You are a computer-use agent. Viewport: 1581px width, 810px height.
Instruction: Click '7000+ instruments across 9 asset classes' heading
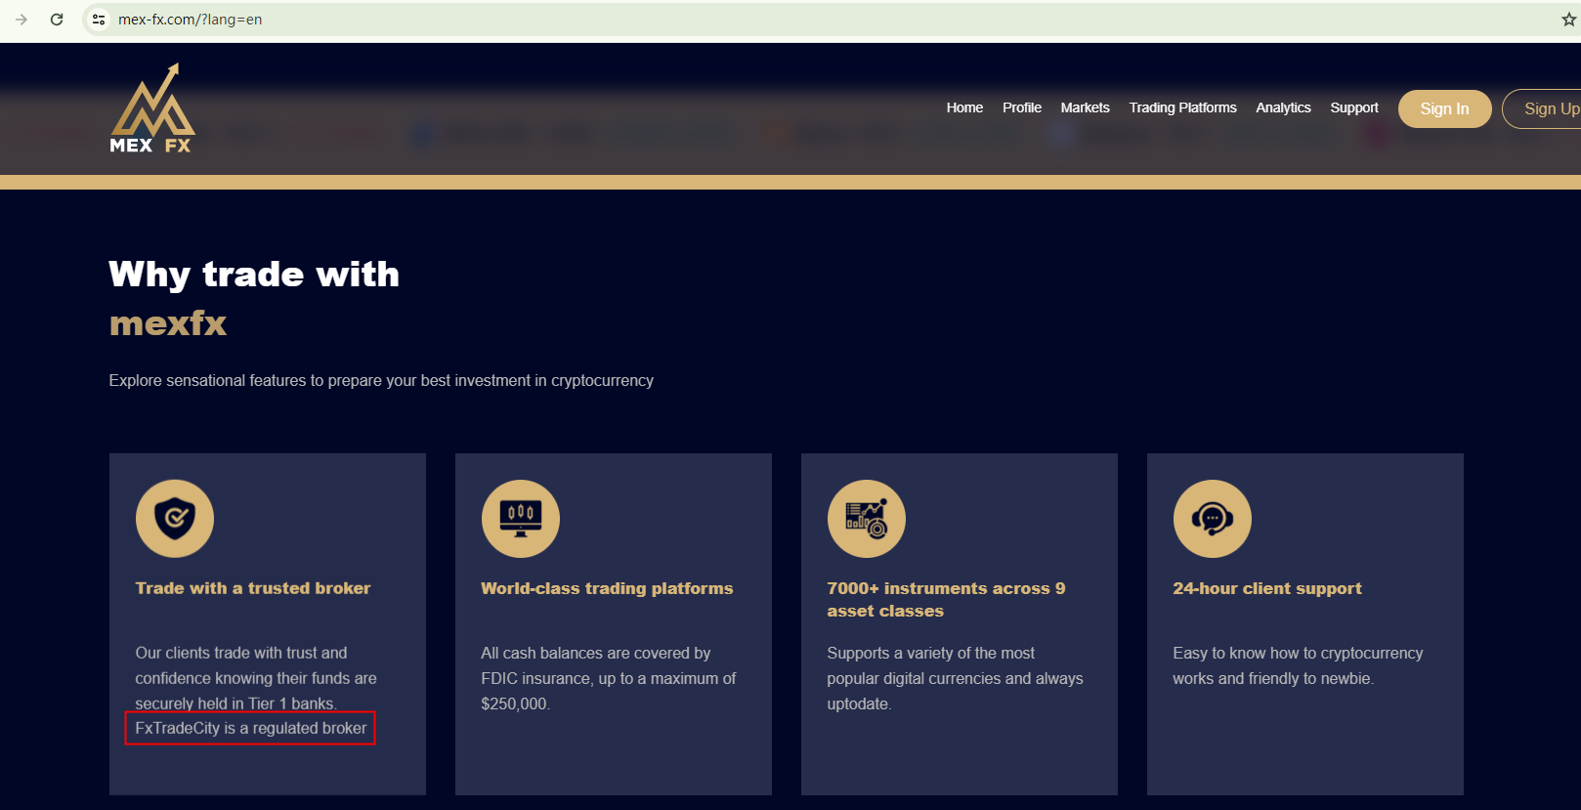(946, 600)
